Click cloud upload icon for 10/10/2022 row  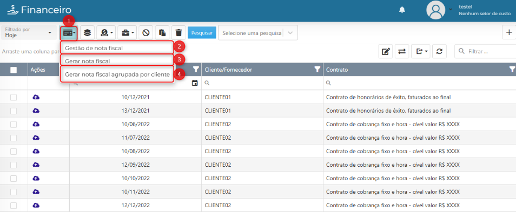[x=36, y=178]
